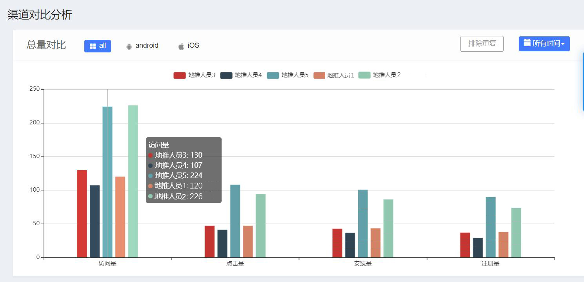Click the grid icon in all tab
Viewport: 584px width, 282px height.
coord(93,46)
